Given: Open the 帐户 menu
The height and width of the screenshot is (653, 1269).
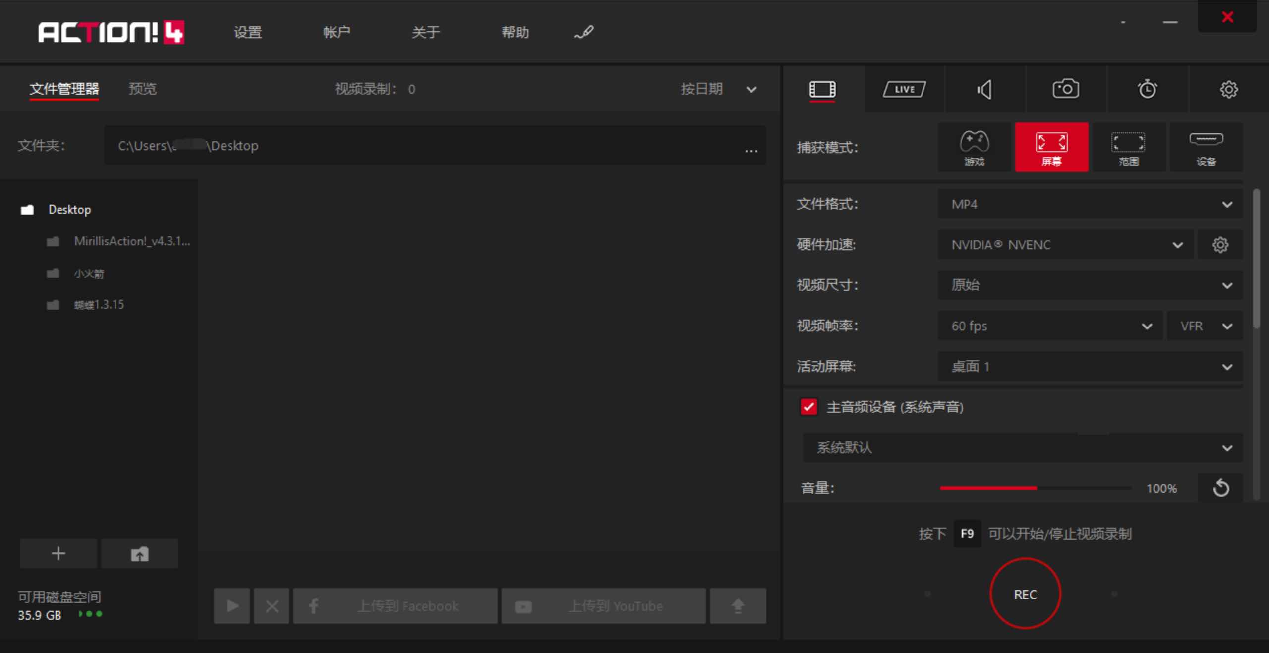Looking at the screenshot, I should (x=337, y=33).
